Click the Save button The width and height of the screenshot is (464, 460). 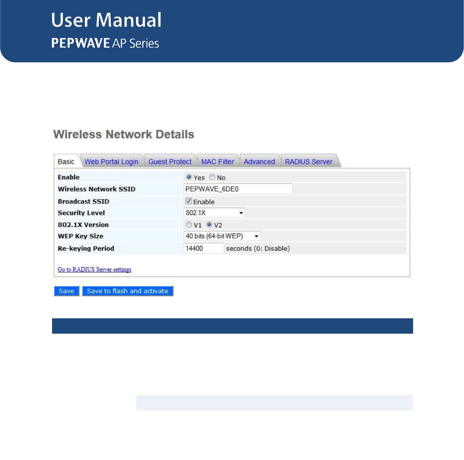67,291
